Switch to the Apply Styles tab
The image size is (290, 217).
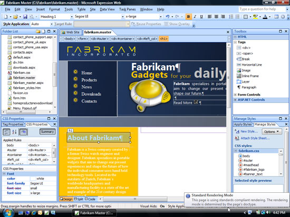coord(243,125)
